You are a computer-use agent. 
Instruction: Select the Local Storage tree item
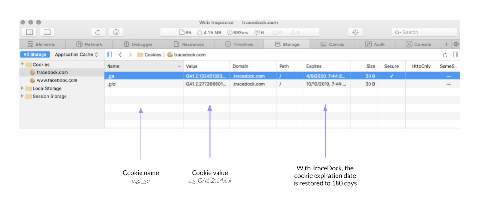point(47,88)
